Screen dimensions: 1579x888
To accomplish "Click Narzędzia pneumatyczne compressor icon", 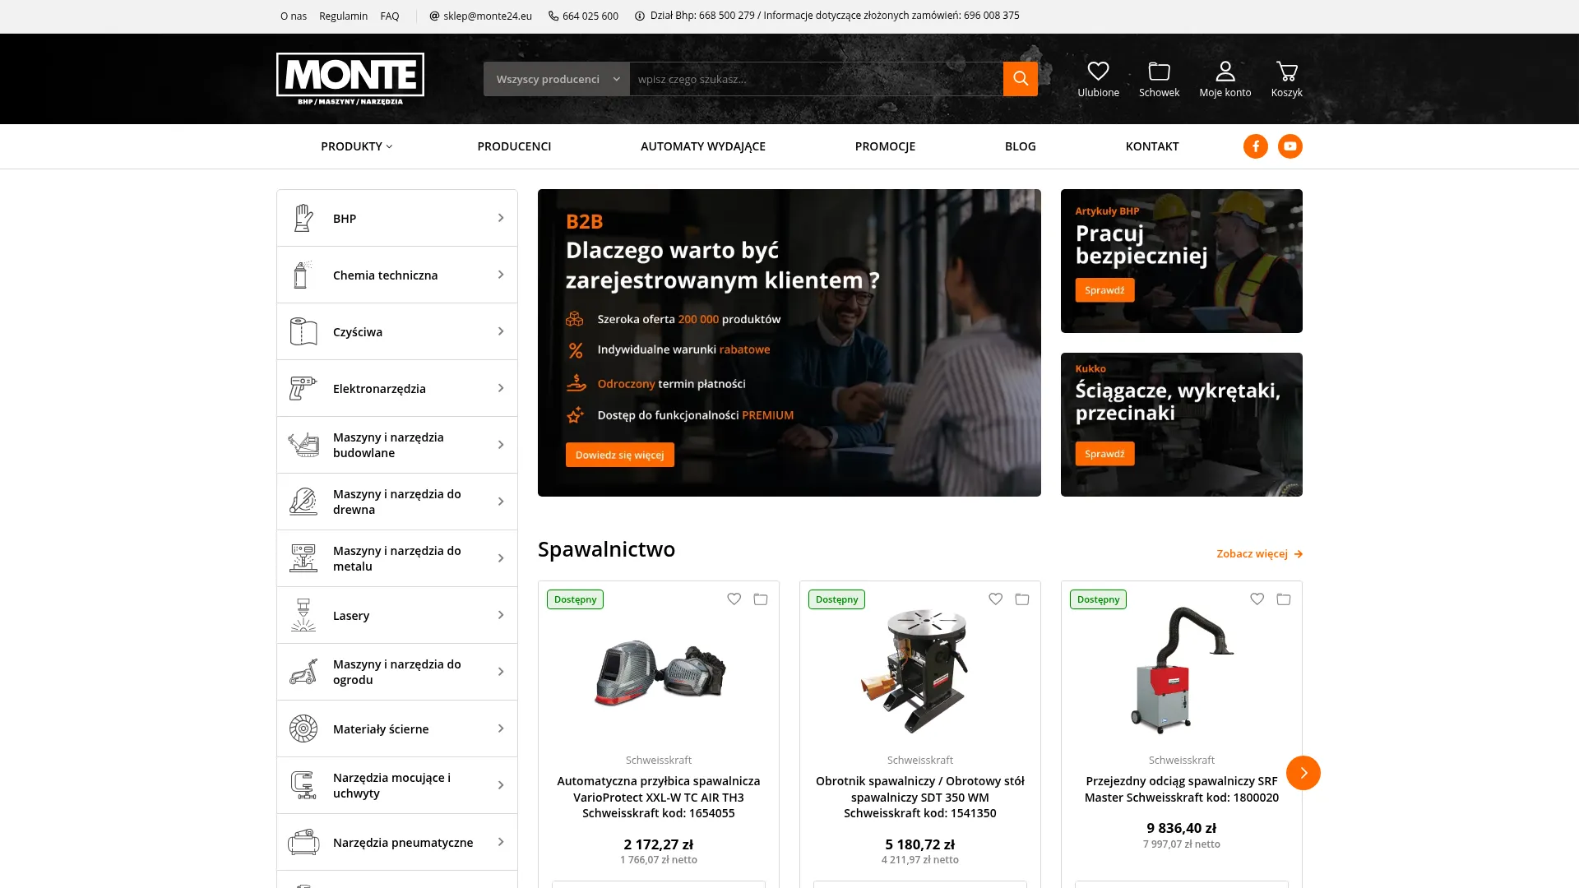I will tap(303, 842).
